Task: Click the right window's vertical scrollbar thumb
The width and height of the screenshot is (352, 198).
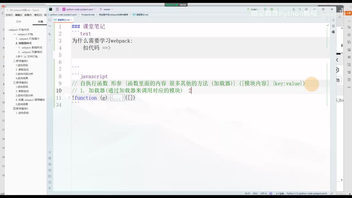Action: tap(342, 46)
